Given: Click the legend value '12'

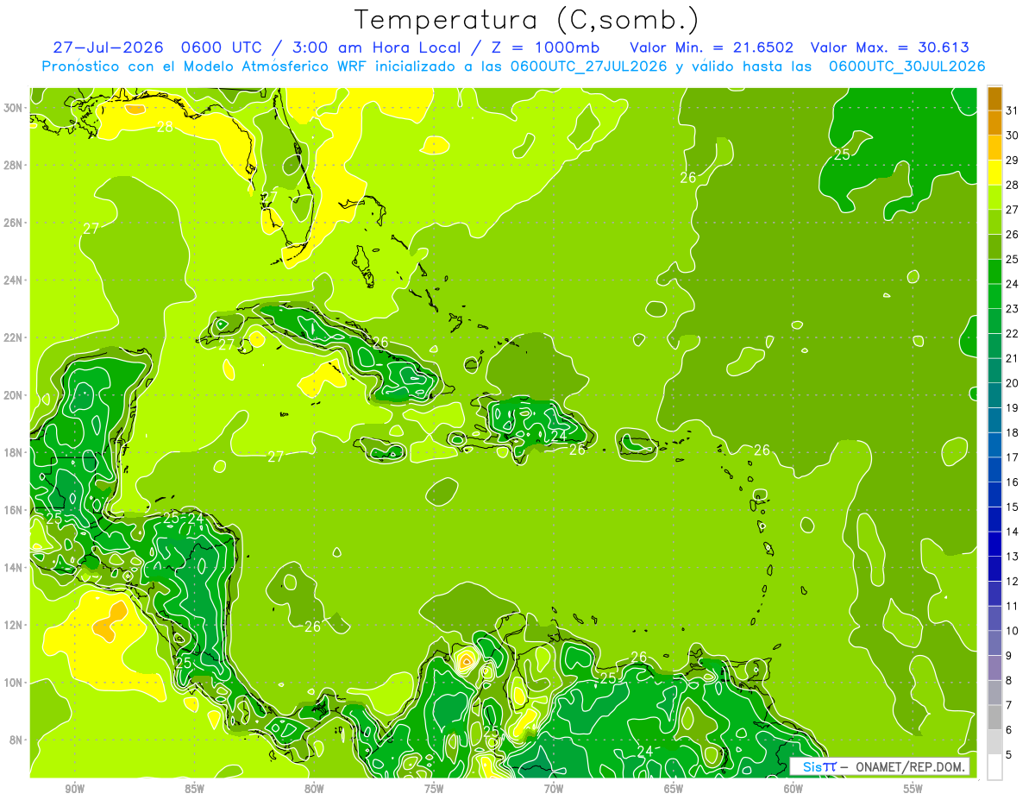Looking at the screenshot, I should pyautogui.click(x=1013, y=582).
